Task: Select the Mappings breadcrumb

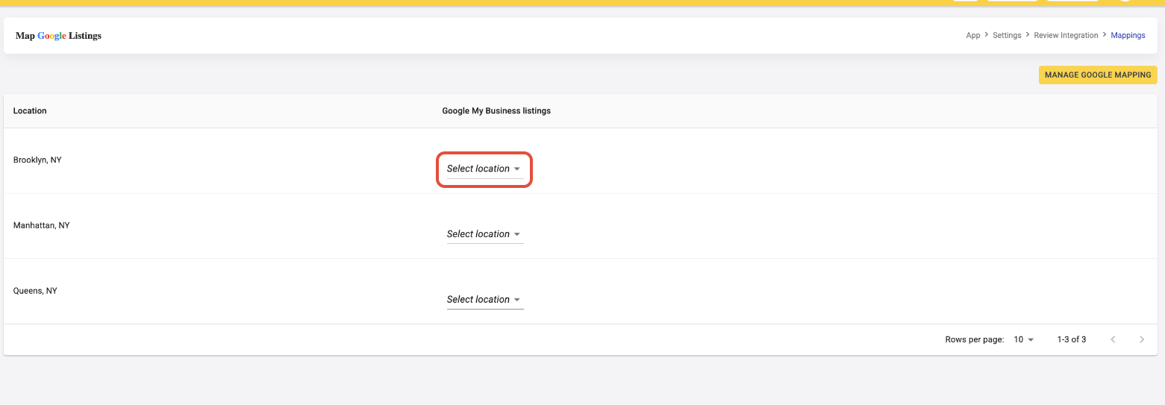Action: click(1128, 35)
